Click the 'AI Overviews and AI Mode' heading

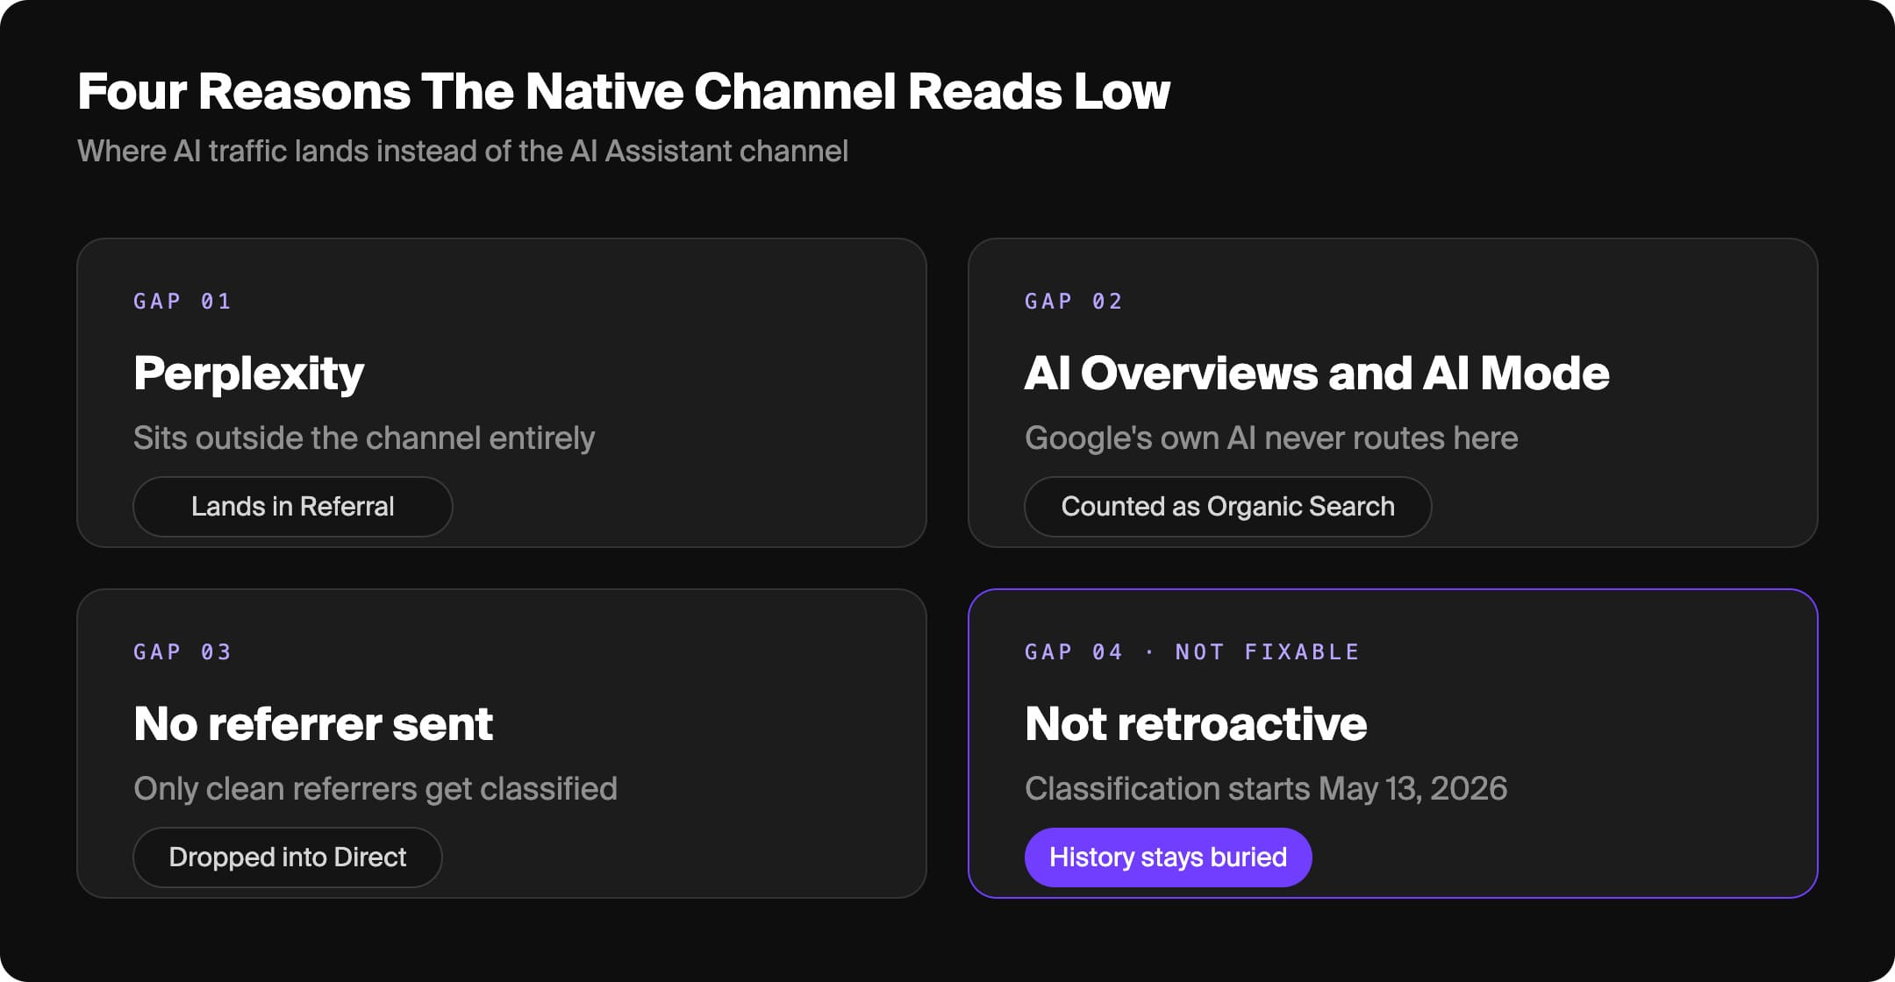click(1317, 374)
